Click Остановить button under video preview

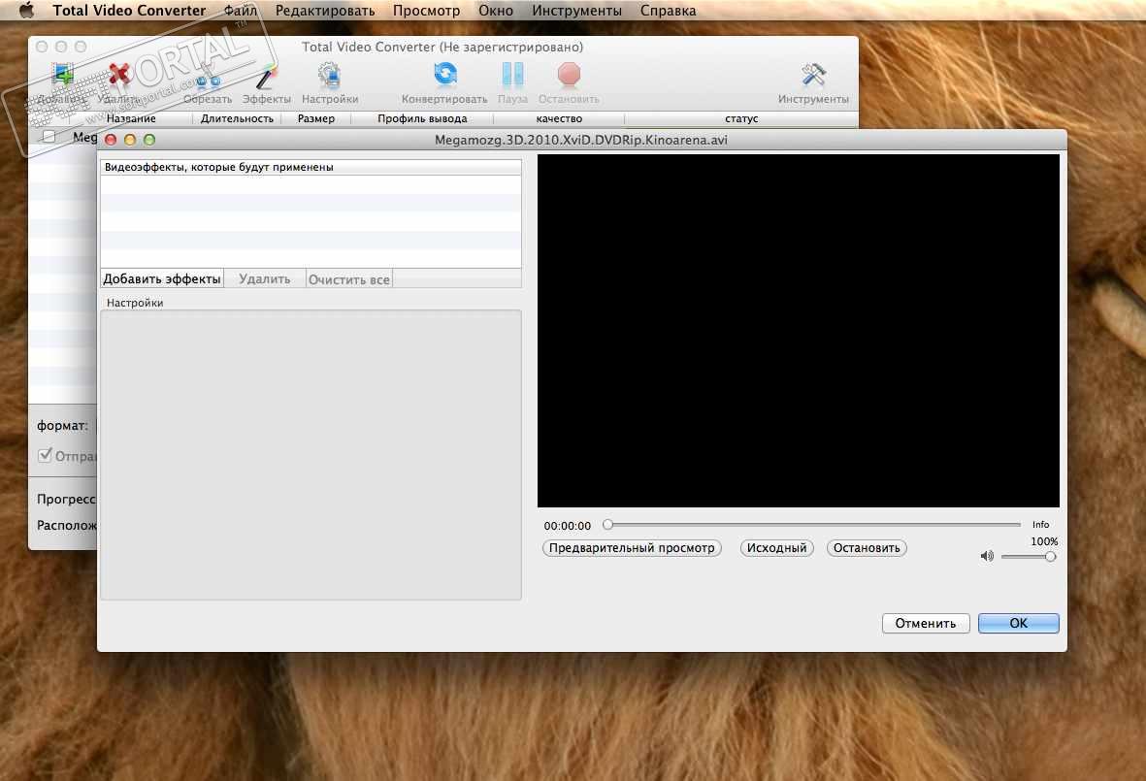(867, 548)
